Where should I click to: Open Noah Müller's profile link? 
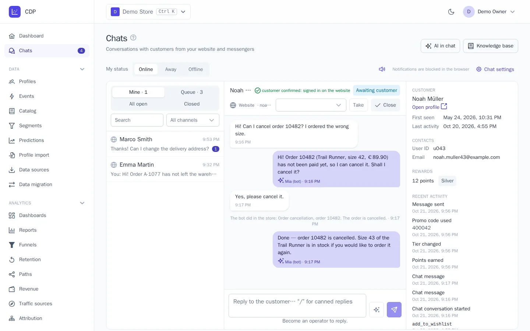tap(430, 107)
